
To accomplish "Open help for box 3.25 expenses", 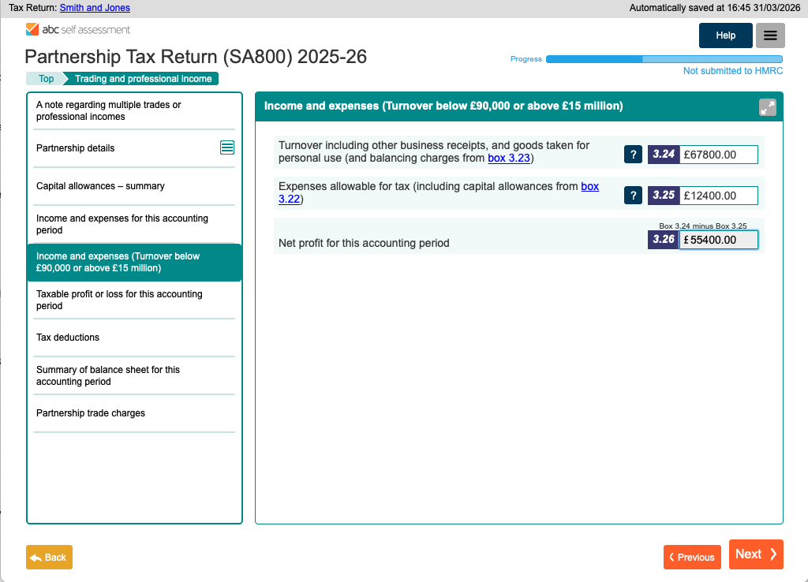I will pos(633,196).
